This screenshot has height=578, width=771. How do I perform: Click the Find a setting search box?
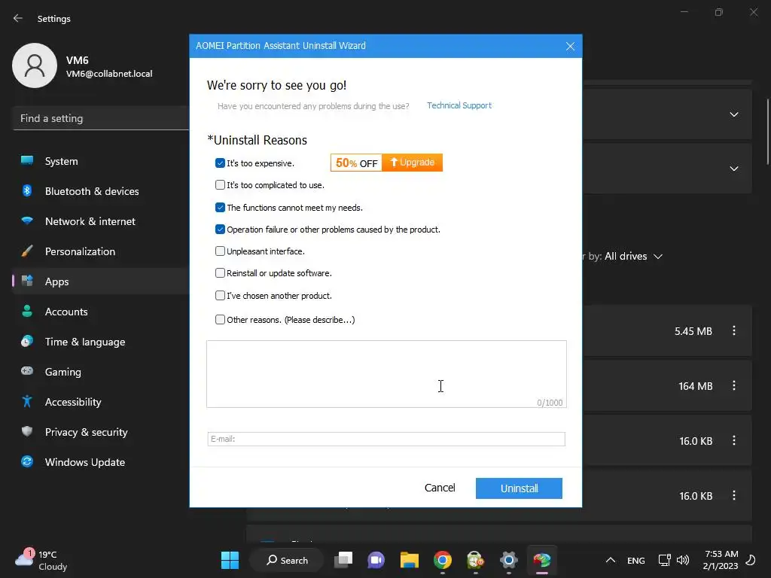pos(101,118)
